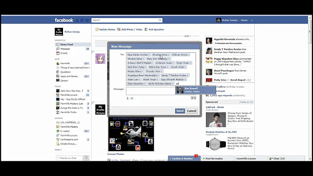Image resolution: width=313 pixels, height=176 pixels.
Task: Click the Create an Ad link
Action: [x=246, y=102]
